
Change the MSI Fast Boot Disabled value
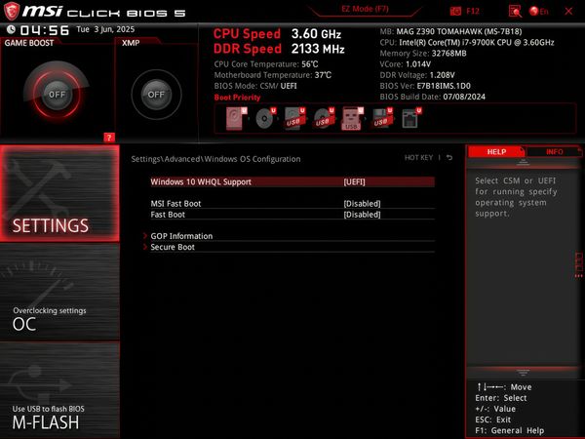click(362, 203)
